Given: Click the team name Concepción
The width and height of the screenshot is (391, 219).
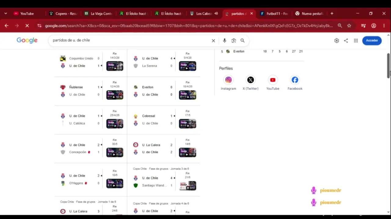Looking at the screenshot, I should [x=78, y=152].
